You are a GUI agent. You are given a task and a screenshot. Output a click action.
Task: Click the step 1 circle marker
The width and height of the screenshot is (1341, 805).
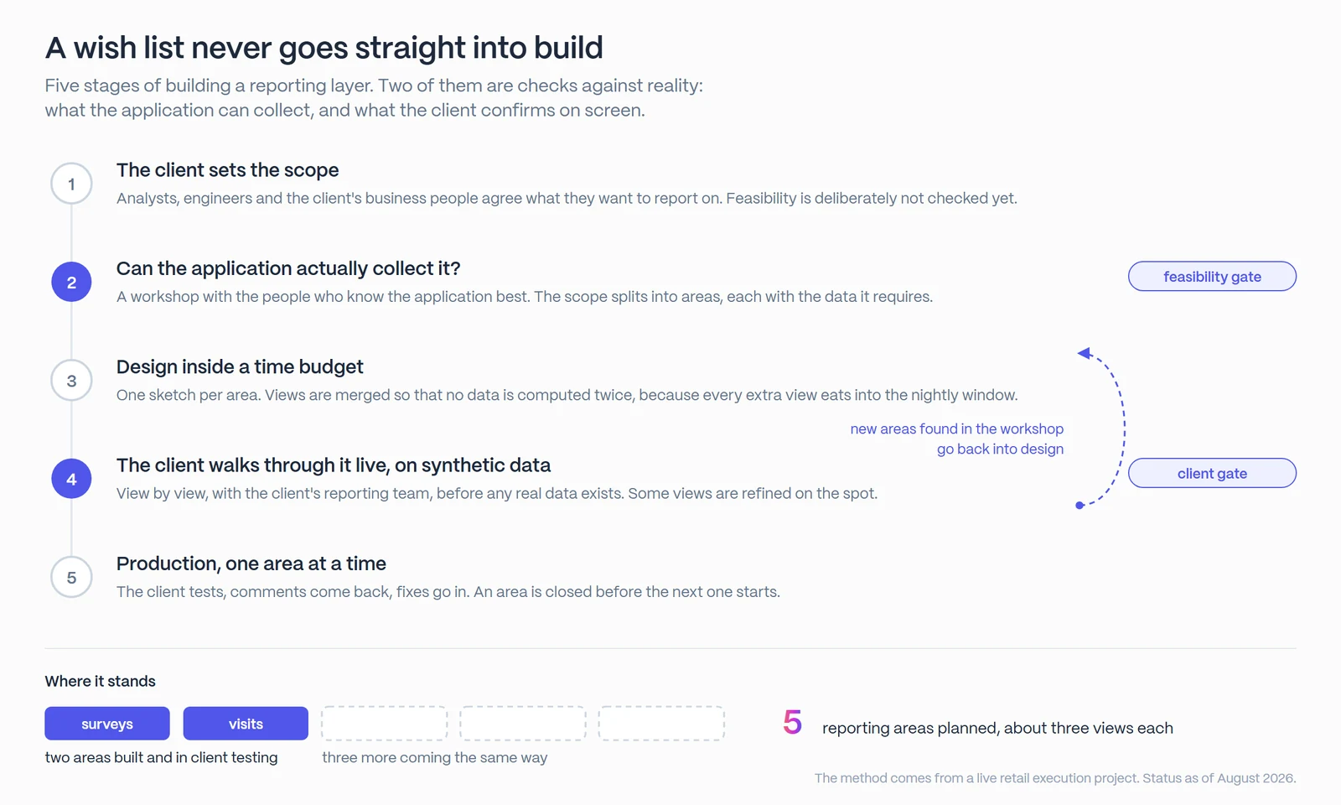[71, 184]
